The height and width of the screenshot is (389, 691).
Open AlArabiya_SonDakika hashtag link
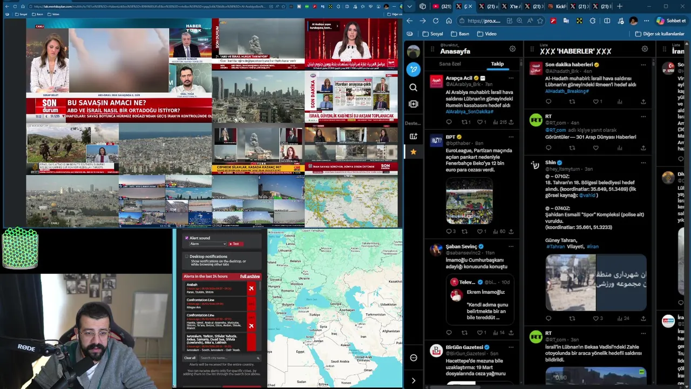(469, 111)
